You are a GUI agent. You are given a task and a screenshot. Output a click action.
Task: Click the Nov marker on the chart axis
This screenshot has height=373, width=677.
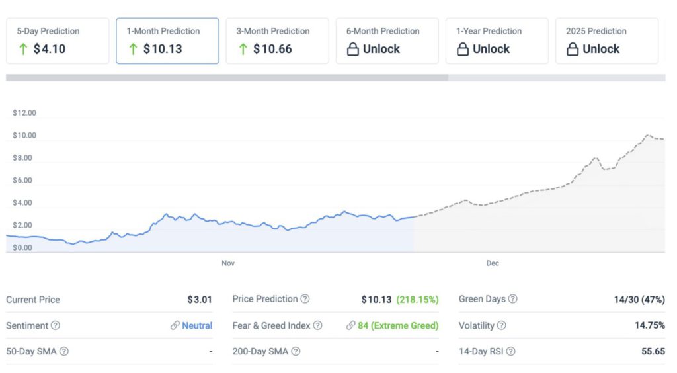point(228,263)
